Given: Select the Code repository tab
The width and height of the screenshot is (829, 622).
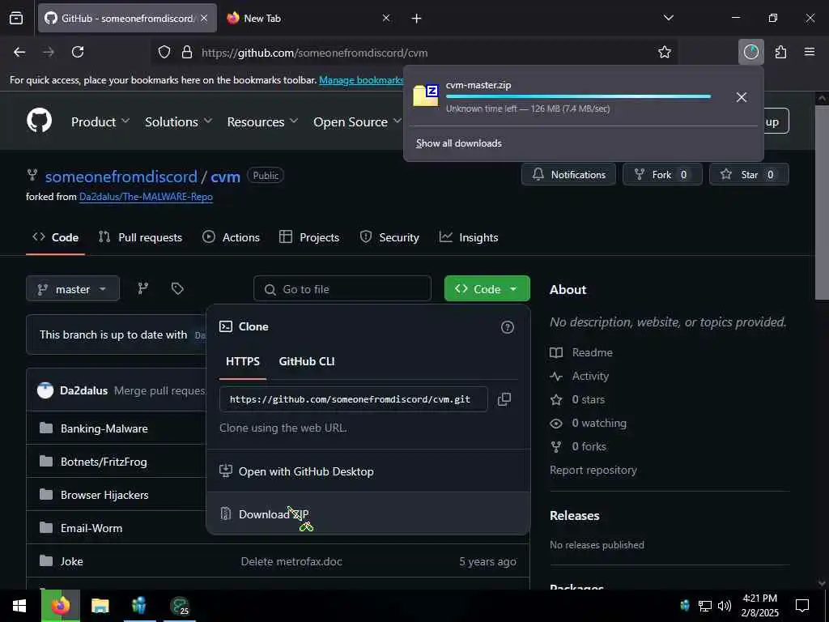Looking at the screenshot, I should pos(56,237).
